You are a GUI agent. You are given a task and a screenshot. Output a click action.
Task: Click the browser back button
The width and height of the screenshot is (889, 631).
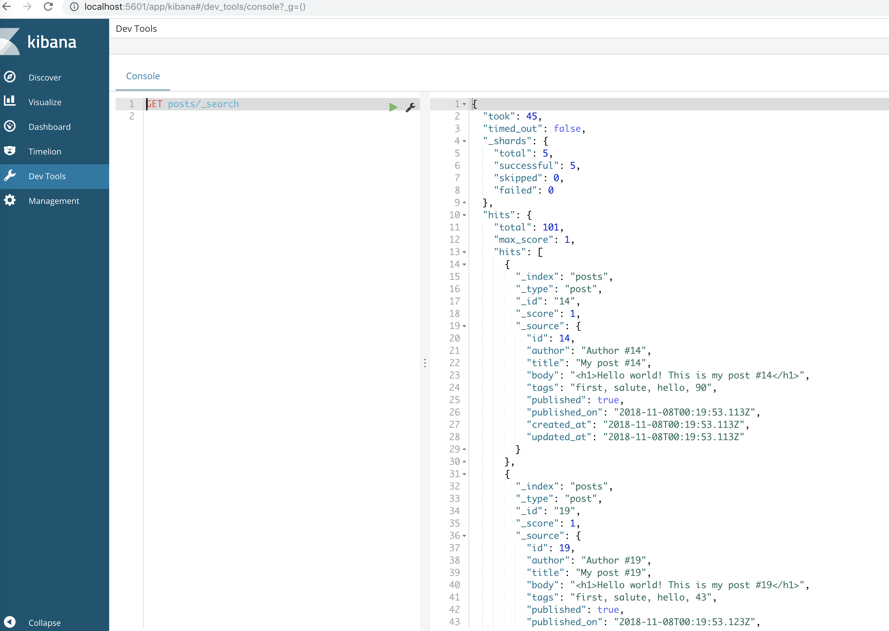pos(6,6)
